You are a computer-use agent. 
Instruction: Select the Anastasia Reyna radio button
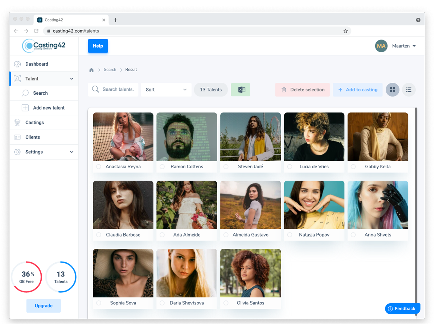click(99, 167)
